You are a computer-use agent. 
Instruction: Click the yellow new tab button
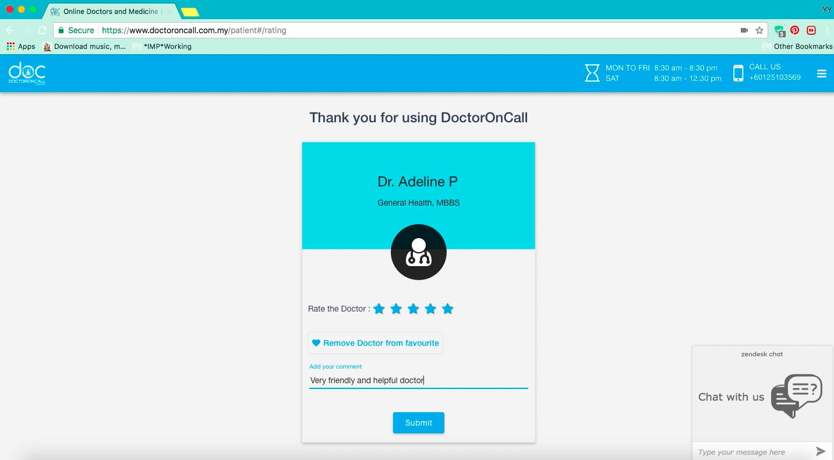190,12
